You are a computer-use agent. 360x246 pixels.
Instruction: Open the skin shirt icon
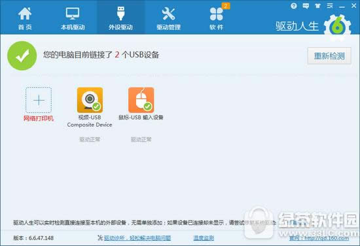tap(317, 6)
